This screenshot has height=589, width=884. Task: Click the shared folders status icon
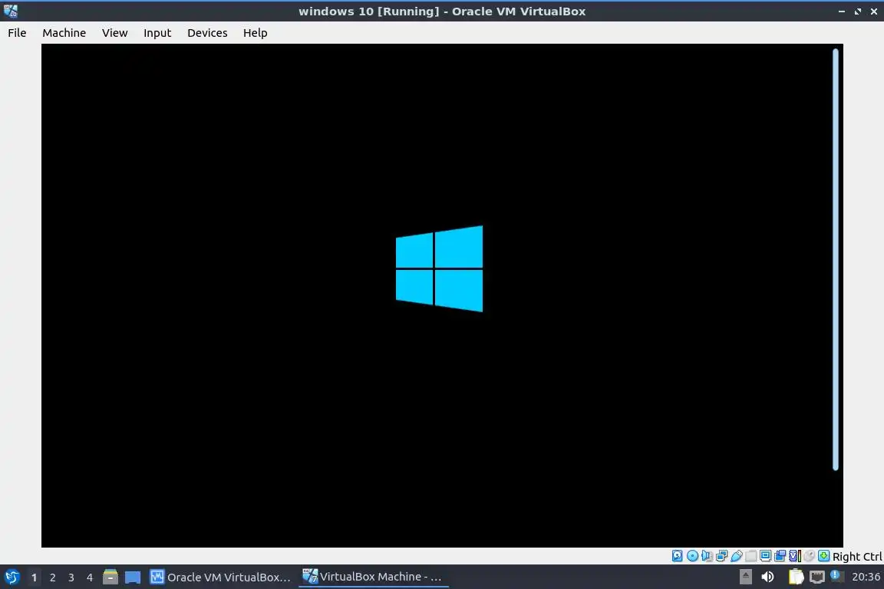click(x=750, y=556)
